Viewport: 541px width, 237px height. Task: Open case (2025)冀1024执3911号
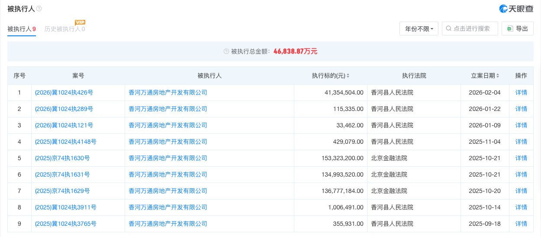pyautogui.click(x=65, y=207)
